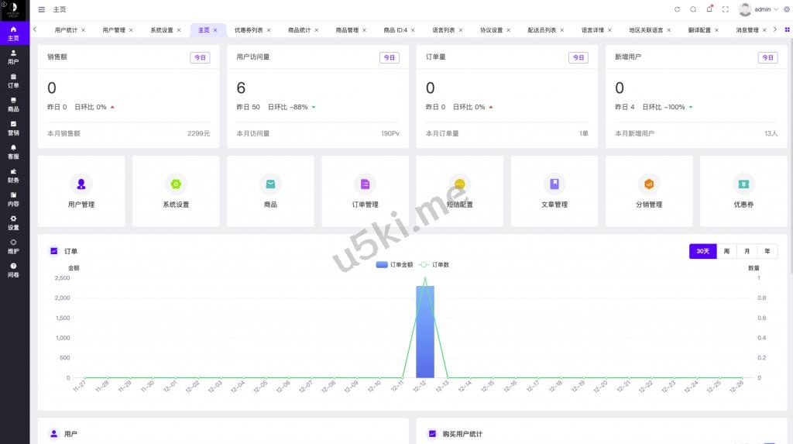Collapse the sidebar with hamburger icon

pyautogui.click(x=42, y=9)
